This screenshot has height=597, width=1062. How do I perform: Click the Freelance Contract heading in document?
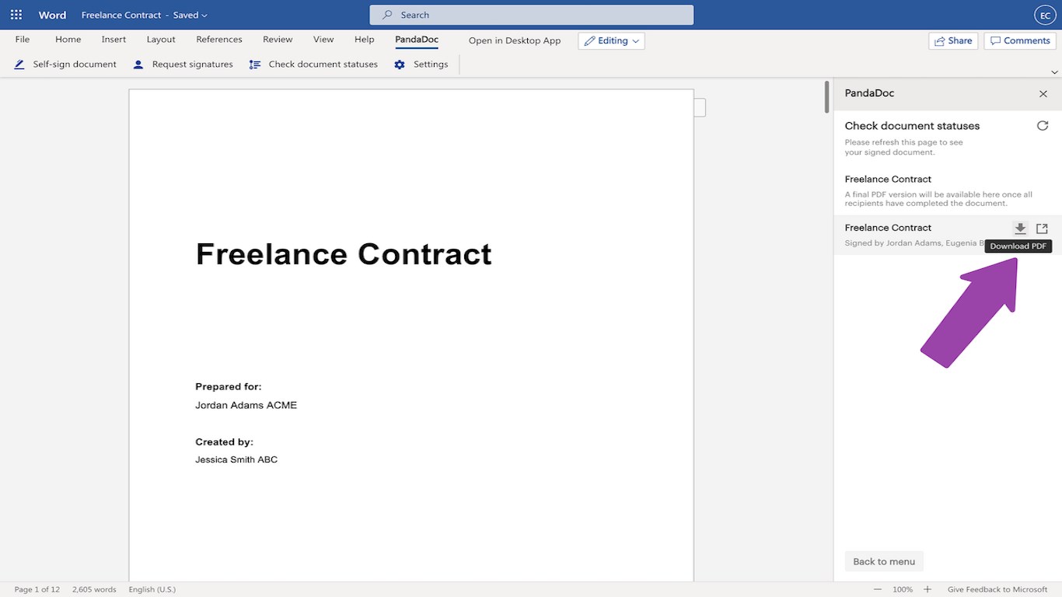click(x=344, y=254)
